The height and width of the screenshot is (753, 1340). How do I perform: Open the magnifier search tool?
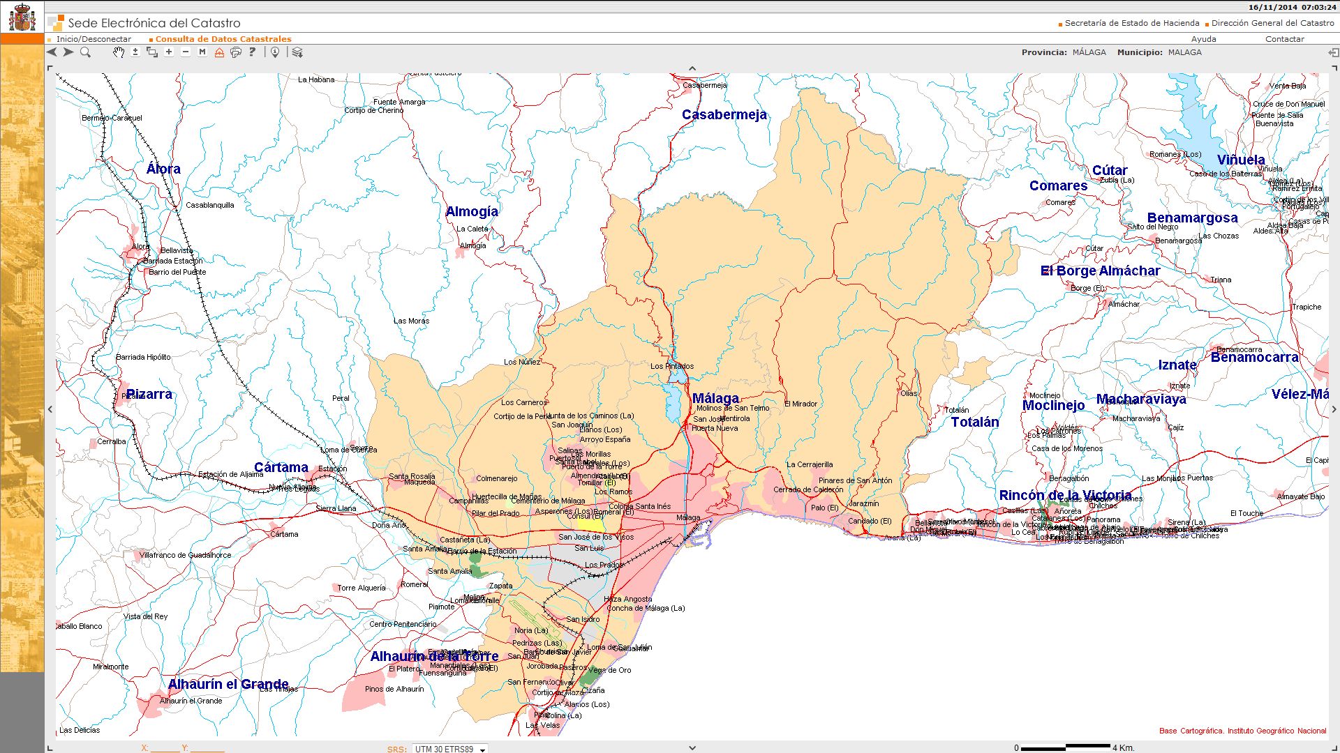85,52
